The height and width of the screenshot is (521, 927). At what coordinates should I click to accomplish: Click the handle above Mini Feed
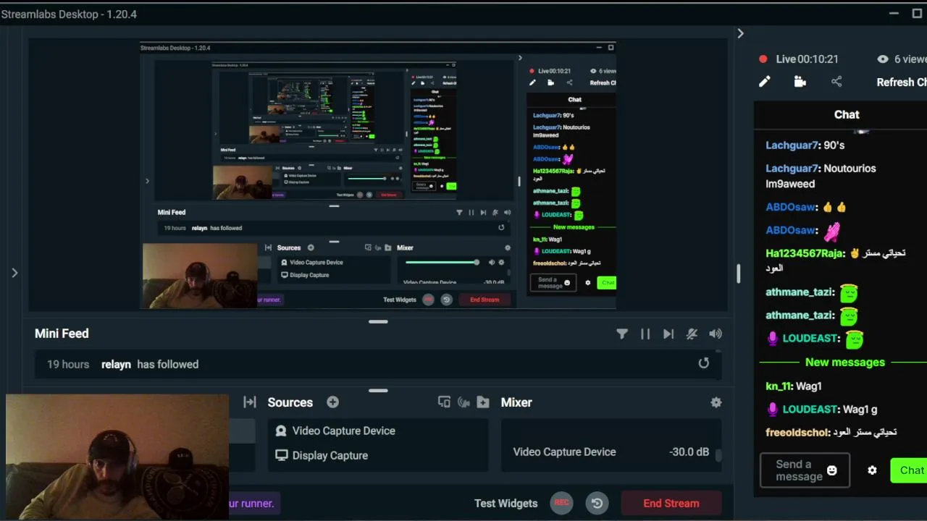[378, 321]
